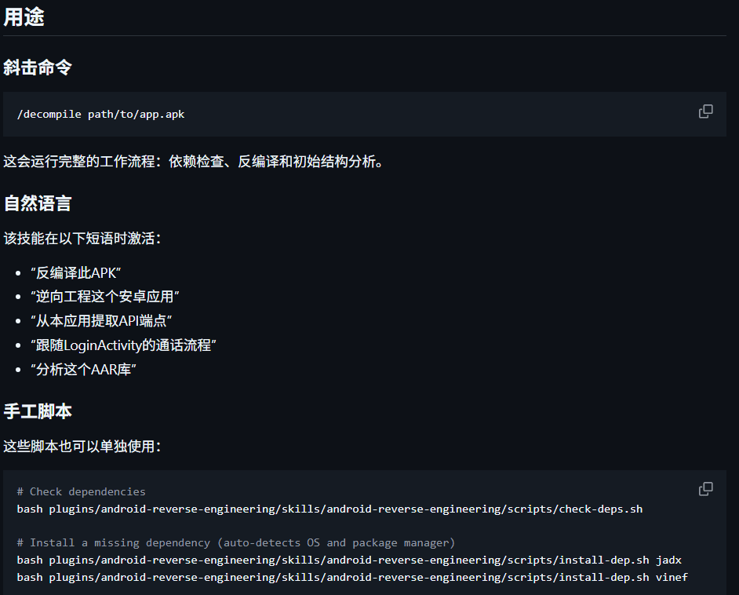Click the /decompile path/to/app.apk code

[x=101, y=114]
